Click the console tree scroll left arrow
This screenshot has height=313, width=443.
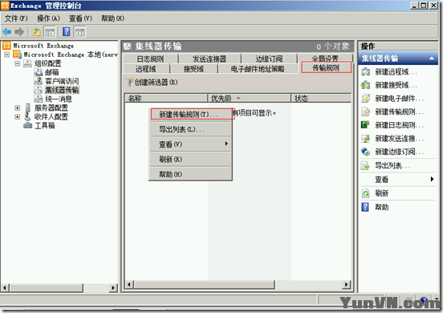tap(5, 288)
